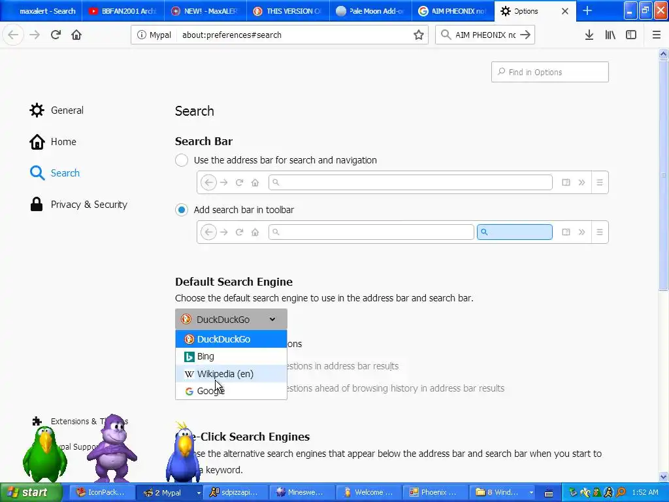Open Phoenix taskbar item
Image resolution: width=669 pixels, height=502 pixels.
[x=434, y=493]
